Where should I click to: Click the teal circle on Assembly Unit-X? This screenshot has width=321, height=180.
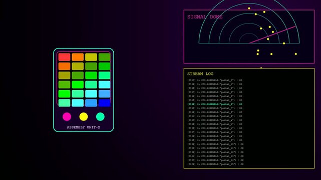[x=100, y=116]
